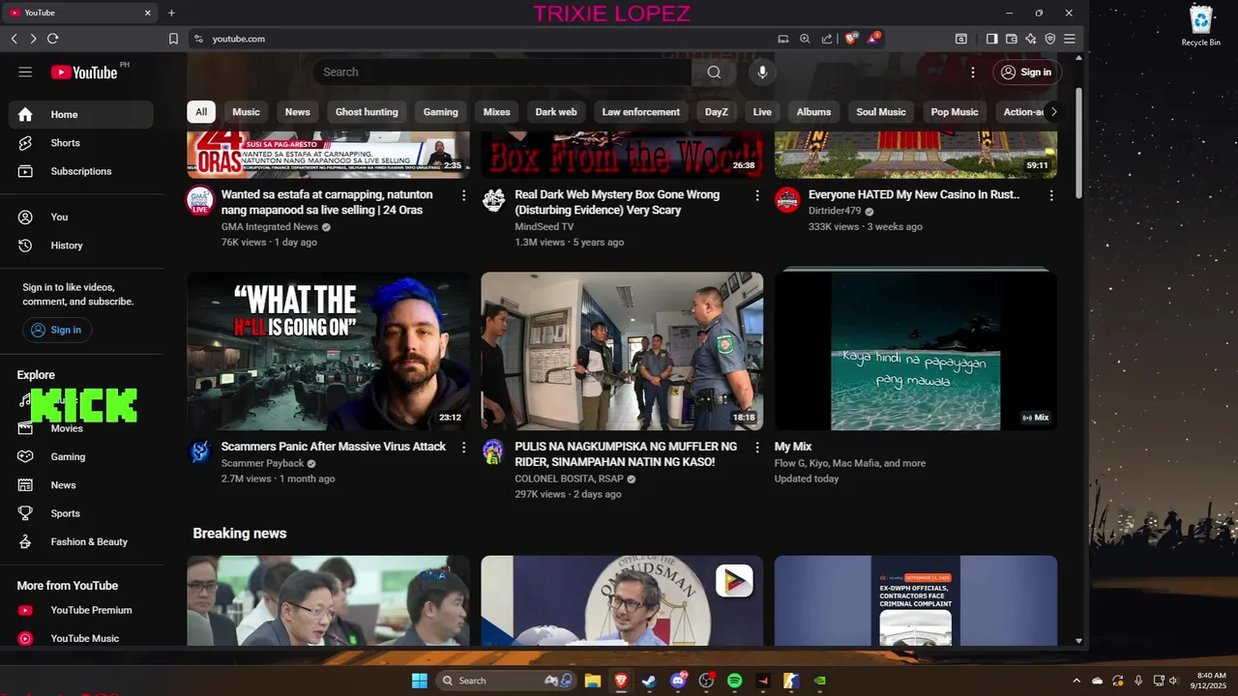
Task: Open MindSeed TV channel avatar
Action: coord(493,200)
